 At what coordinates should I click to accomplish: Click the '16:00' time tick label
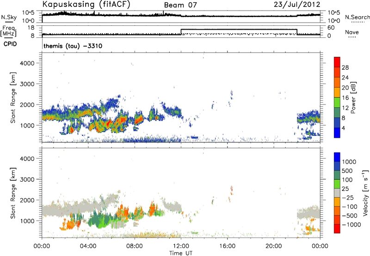(x=228, y=246)
